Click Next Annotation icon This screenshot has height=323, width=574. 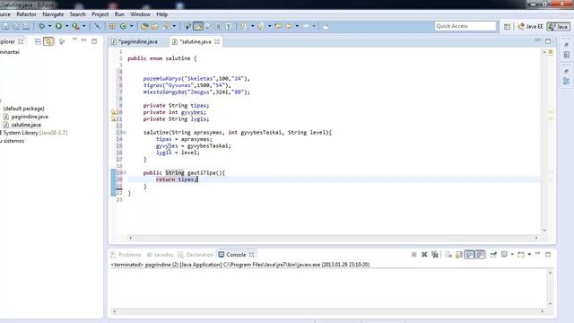244,26
